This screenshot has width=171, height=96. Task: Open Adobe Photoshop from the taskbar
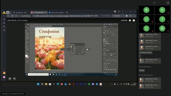click(85, 84)
